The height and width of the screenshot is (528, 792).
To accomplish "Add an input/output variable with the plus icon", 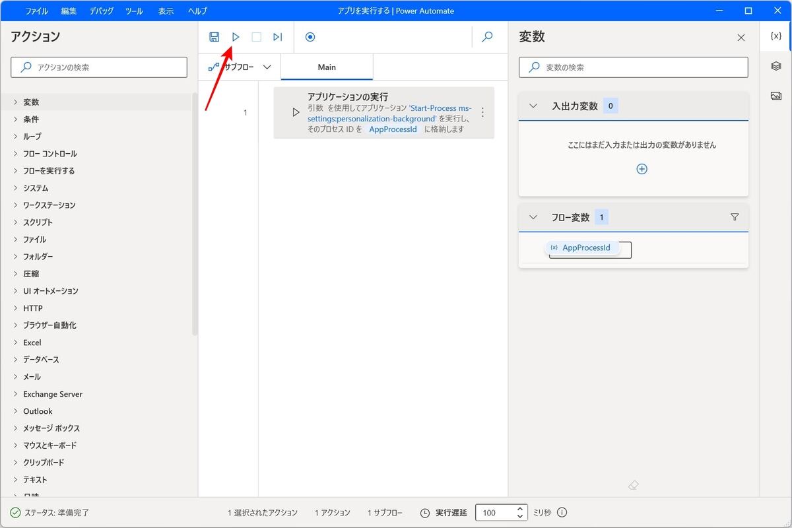I will coord(642,169).
